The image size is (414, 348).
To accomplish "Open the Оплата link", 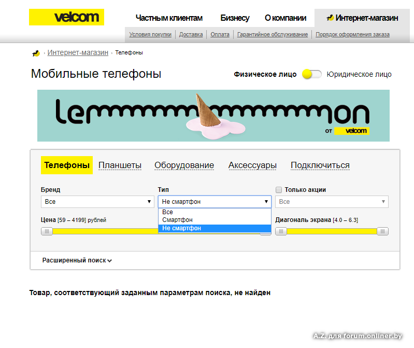I will 220,34.
